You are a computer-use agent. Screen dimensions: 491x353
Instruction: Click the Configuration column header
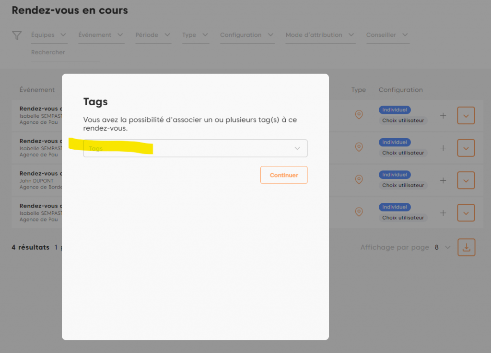[x=400, y=90]
